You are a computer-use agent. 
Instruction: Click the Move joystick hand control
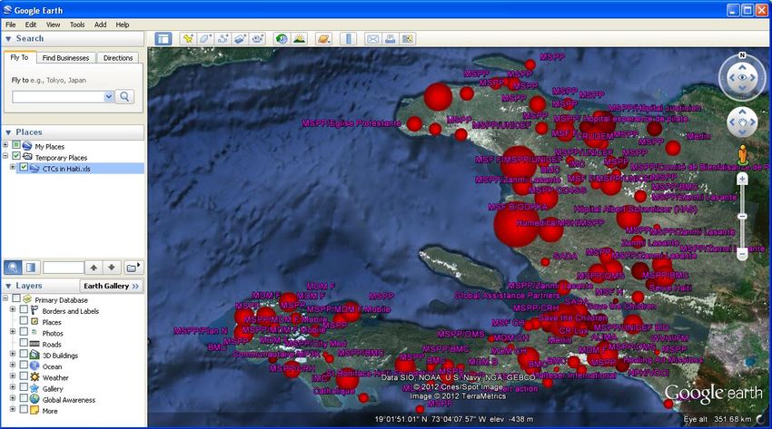742,122
